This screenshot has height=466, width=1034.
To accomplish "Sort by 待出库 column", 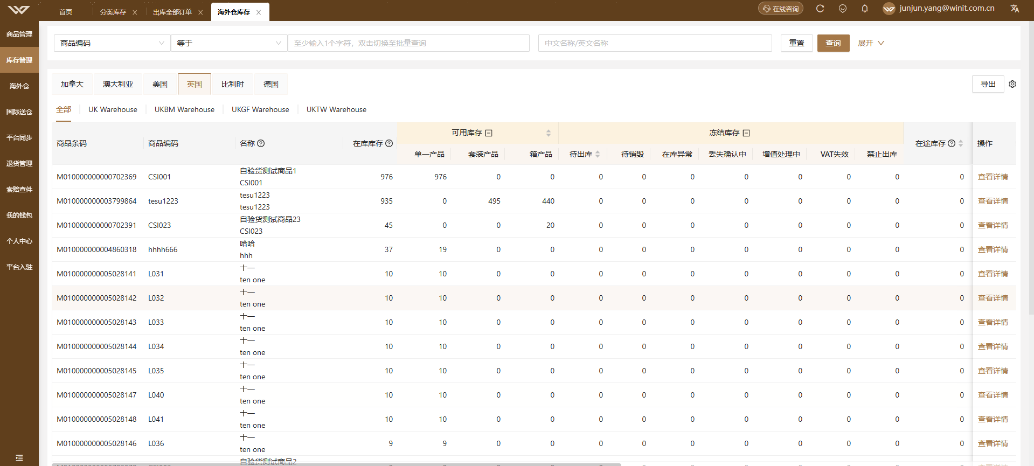I will [x=598, y=154].
